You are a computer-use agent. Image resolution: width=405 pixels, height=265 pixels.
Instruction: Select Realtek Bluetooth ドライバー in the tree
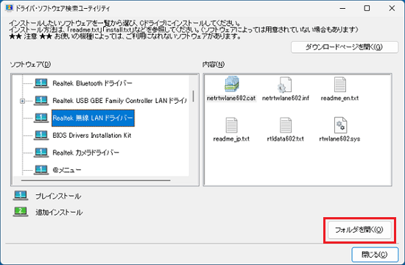tap(92, 83)
